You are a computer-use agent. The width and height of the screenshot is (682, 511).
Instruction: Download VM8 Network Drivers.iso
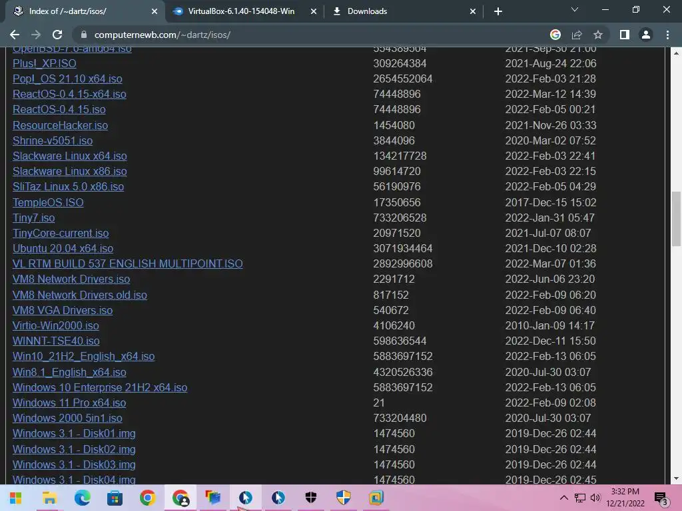[71, 279]
